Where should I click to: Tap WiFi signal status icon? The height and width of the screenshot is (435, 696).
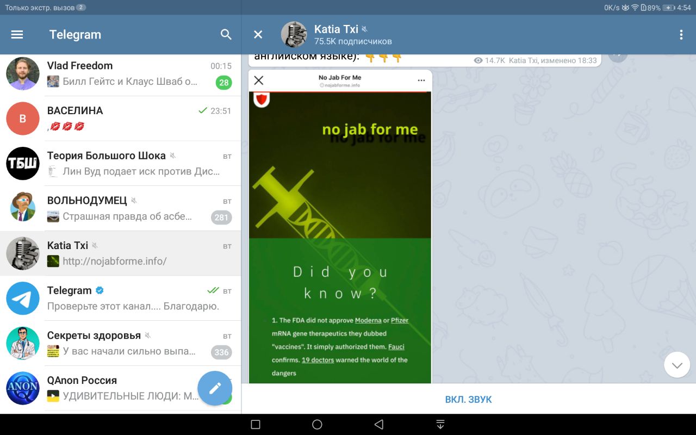[x=635, y=8]
